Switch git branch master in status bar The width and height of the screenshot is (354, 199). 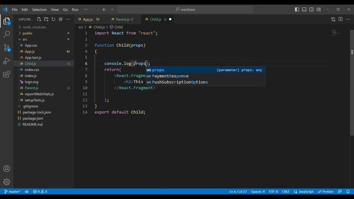pos(12,192)
